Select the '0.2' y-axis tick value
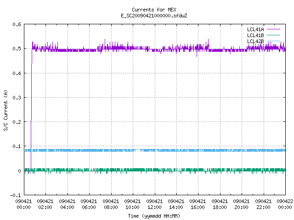The image size is (294, 220). coord(17,122)
